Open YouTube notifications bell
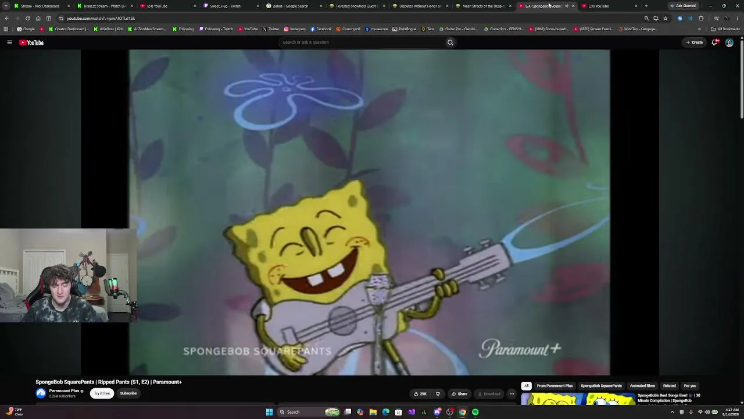 715,42
